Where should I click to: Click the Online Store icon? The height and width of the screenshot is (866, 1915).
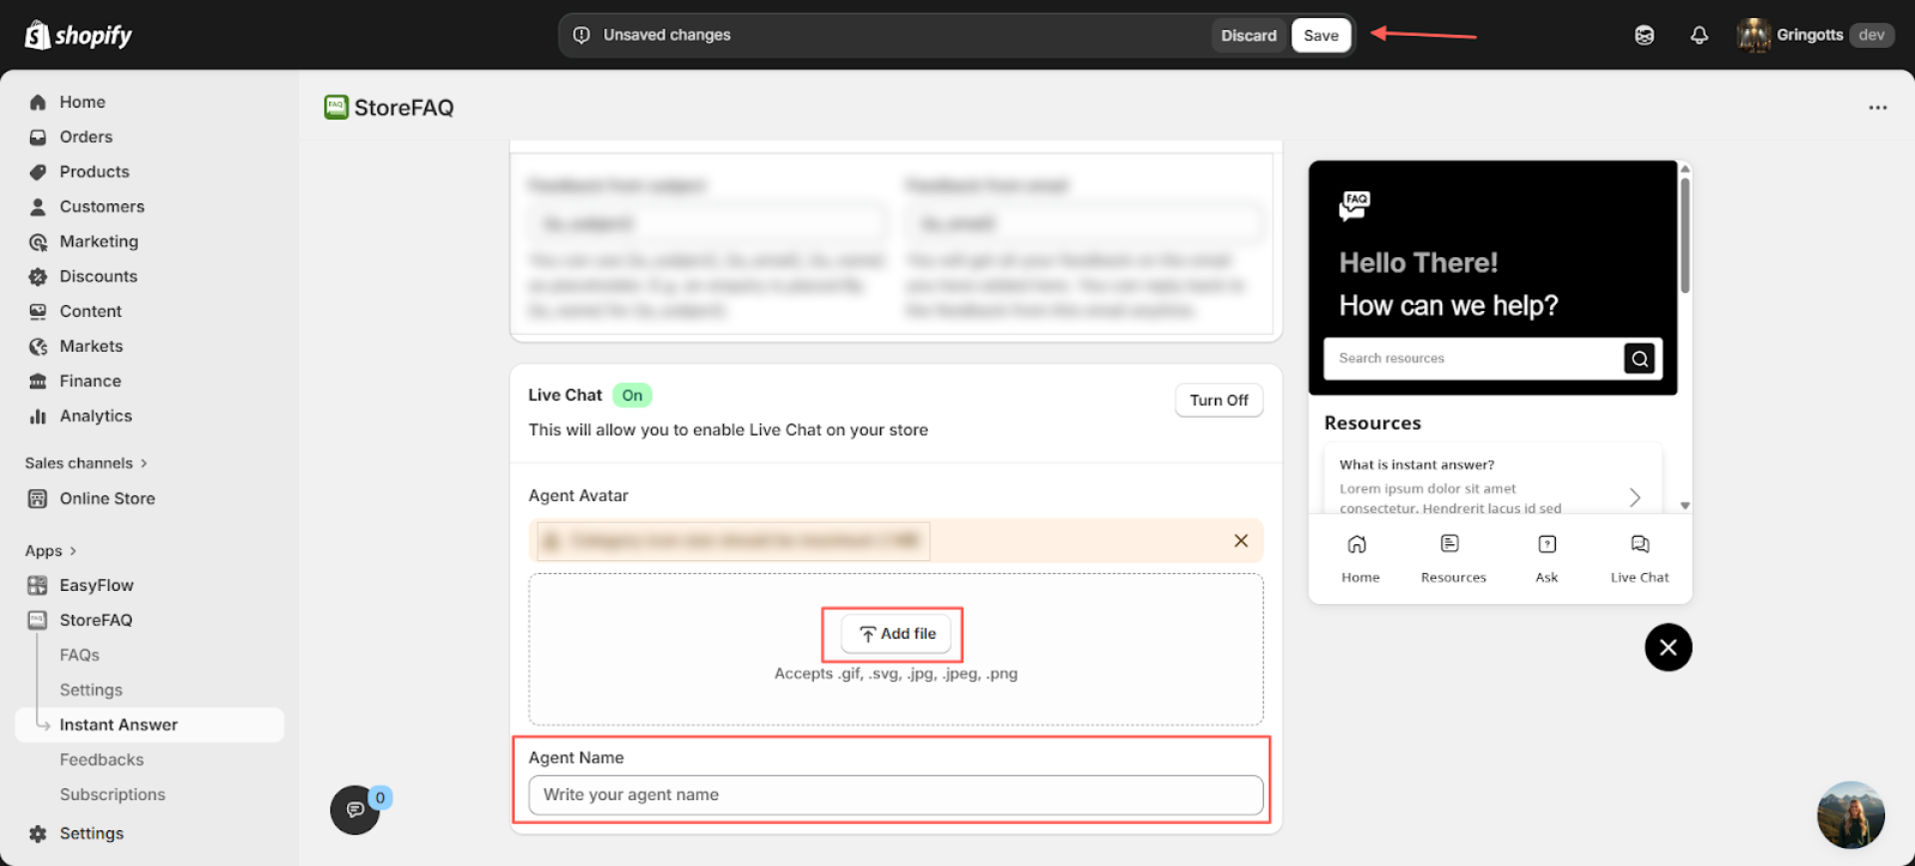(38, 498)
